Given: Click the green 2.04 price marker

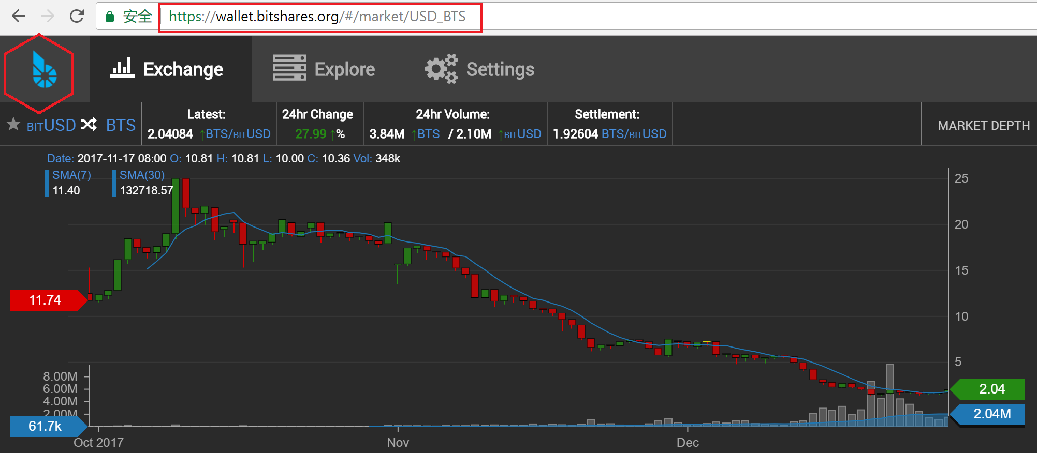Looking at the screenshot, I should (988, 389).
